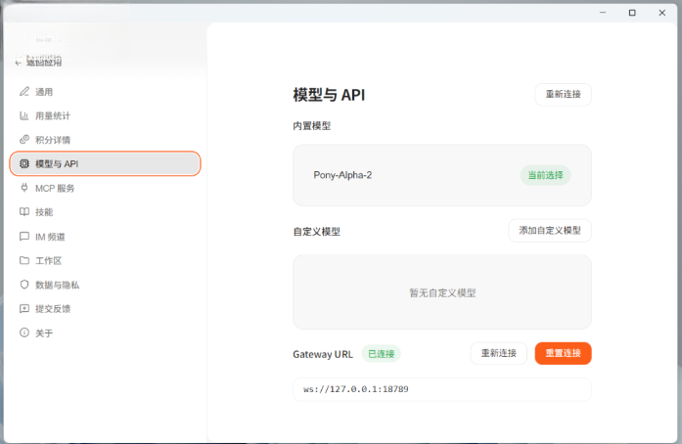This screenshot has height=444, width=682.
Task: Open the 数据与隐私 section
Action: click(x=105, y=285)
